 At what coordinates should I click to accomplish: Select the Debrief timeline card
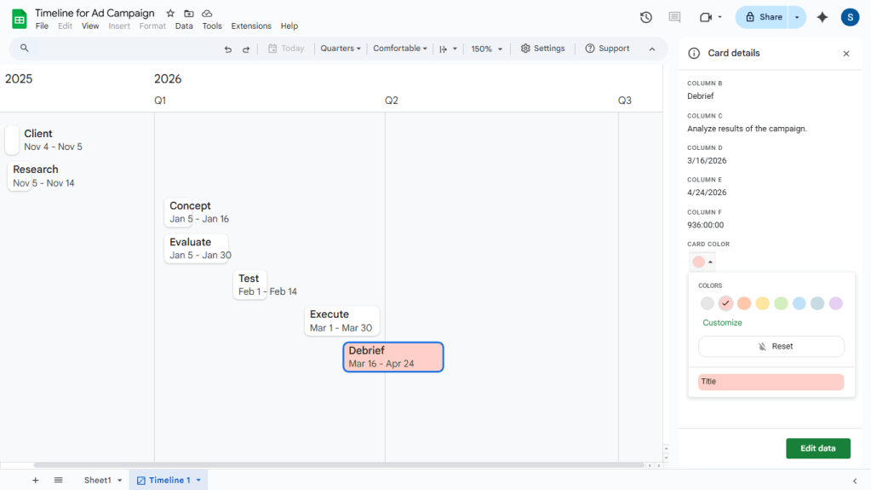[x=393, y=357]
